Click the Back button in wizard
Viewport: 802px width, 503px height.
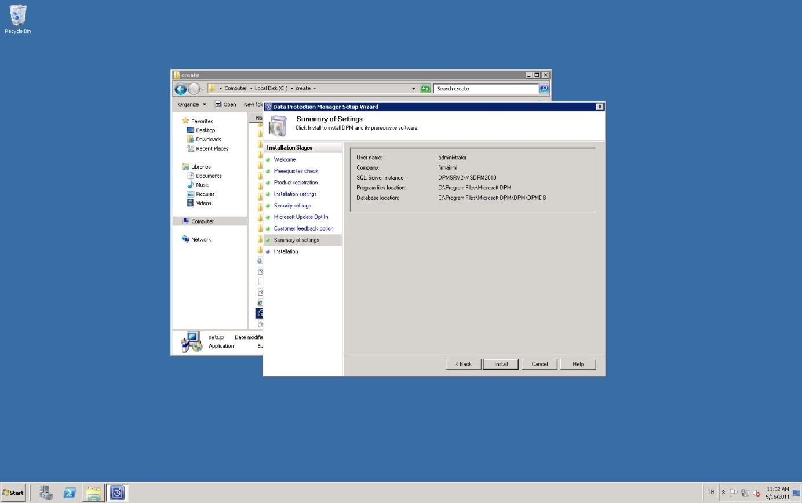point(463,364)
